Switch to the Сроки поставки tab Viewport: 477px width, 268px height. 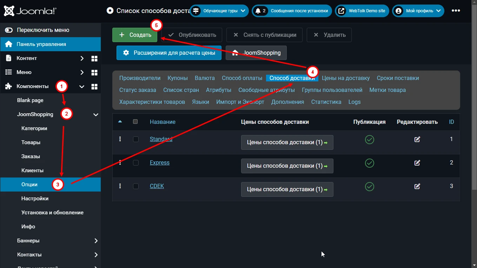click(398, 78)
